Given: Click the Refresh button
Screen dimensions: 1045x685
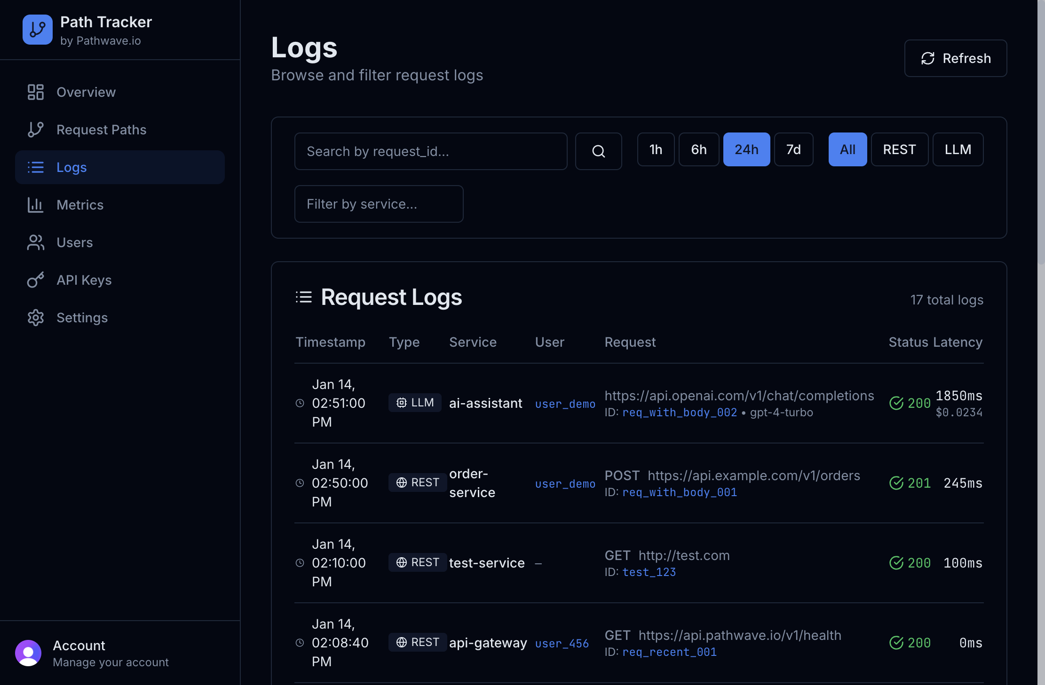Looking at the screenshot, I should [956, 58].
